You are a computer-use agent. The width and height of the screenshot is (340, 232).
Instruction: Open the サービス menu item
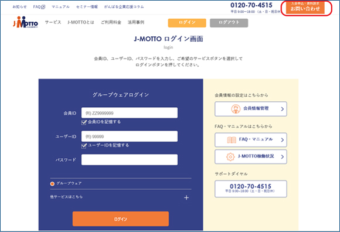coord(53,22)
